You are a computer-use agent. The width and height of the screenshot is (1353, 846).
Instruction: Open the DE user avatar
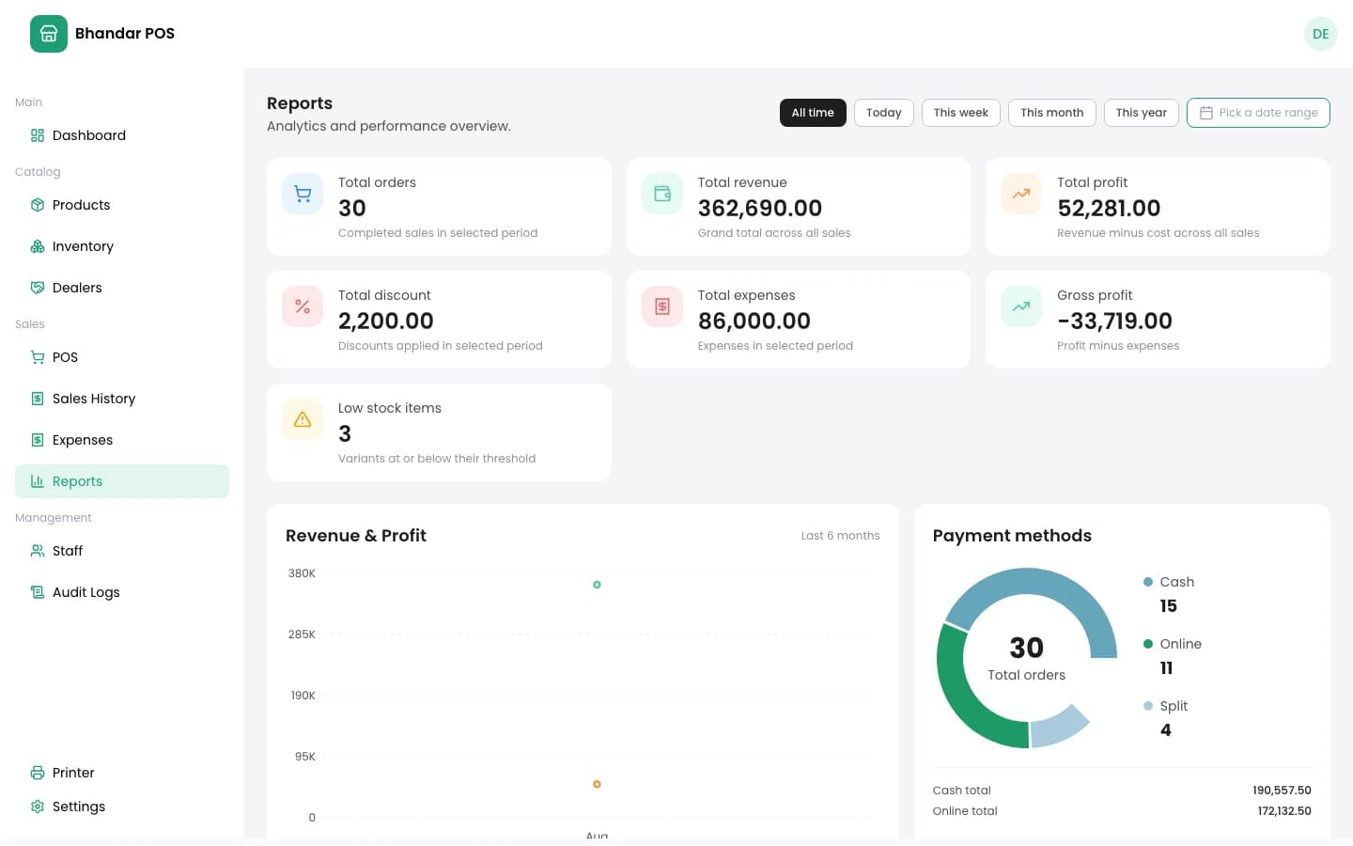point(1320,34)
